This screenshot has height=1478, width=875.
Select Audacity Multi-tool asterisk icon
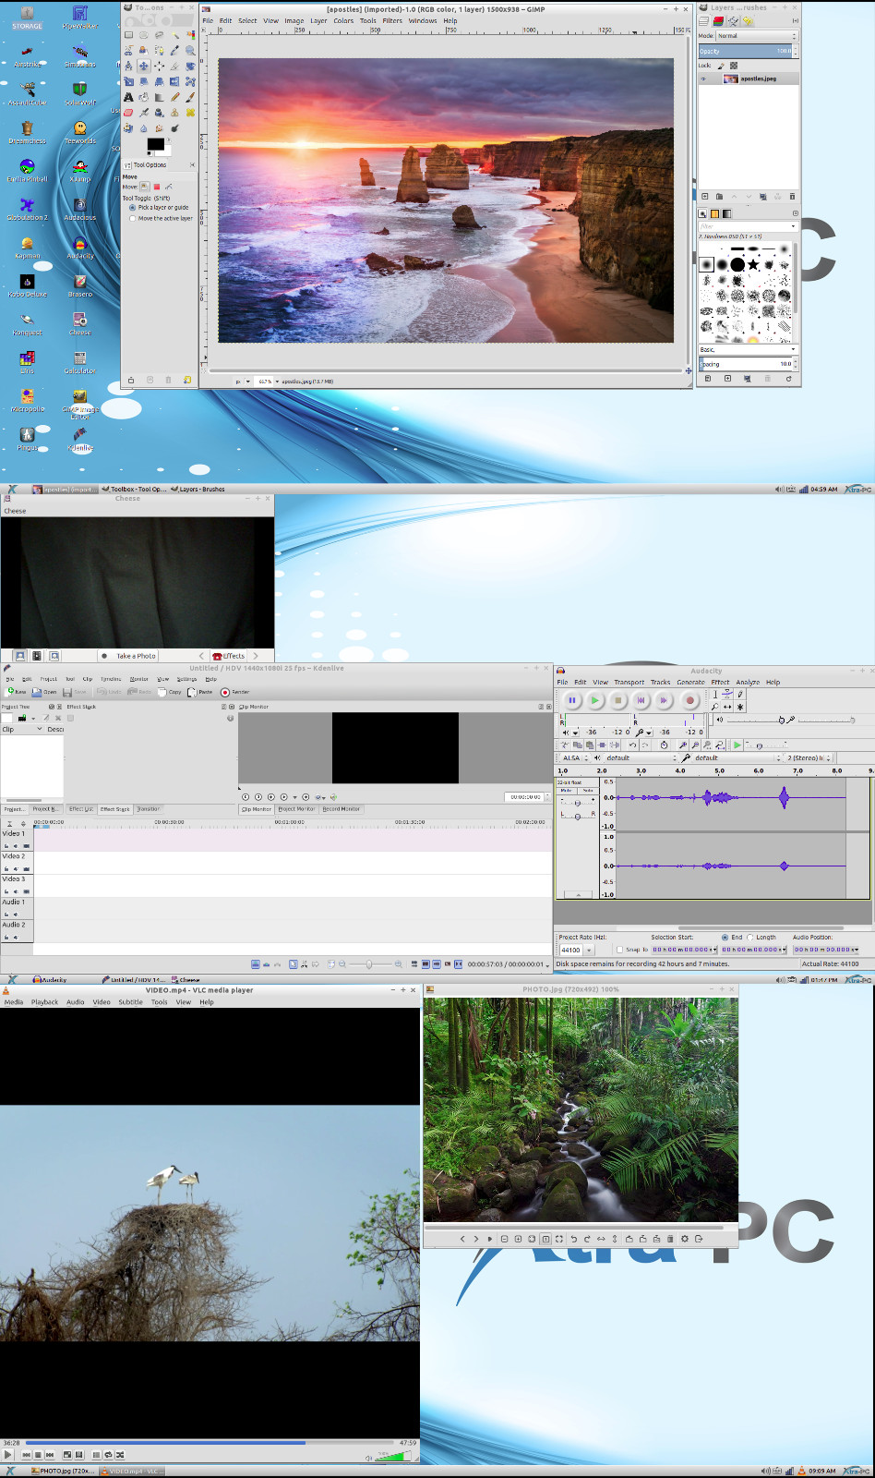739,707
